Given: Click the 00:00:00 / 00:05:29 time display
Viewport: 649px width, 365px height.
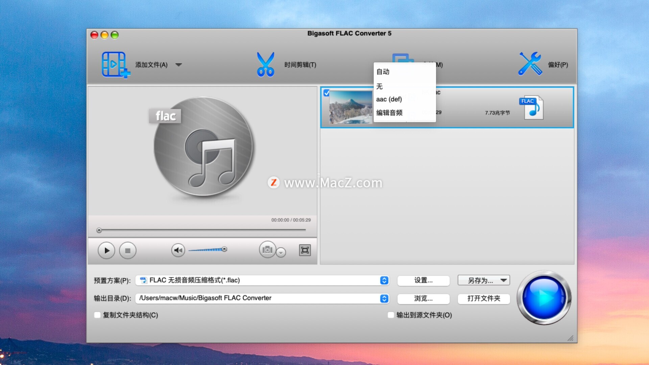Looking at the screenshot, I should tap(291, 220).
